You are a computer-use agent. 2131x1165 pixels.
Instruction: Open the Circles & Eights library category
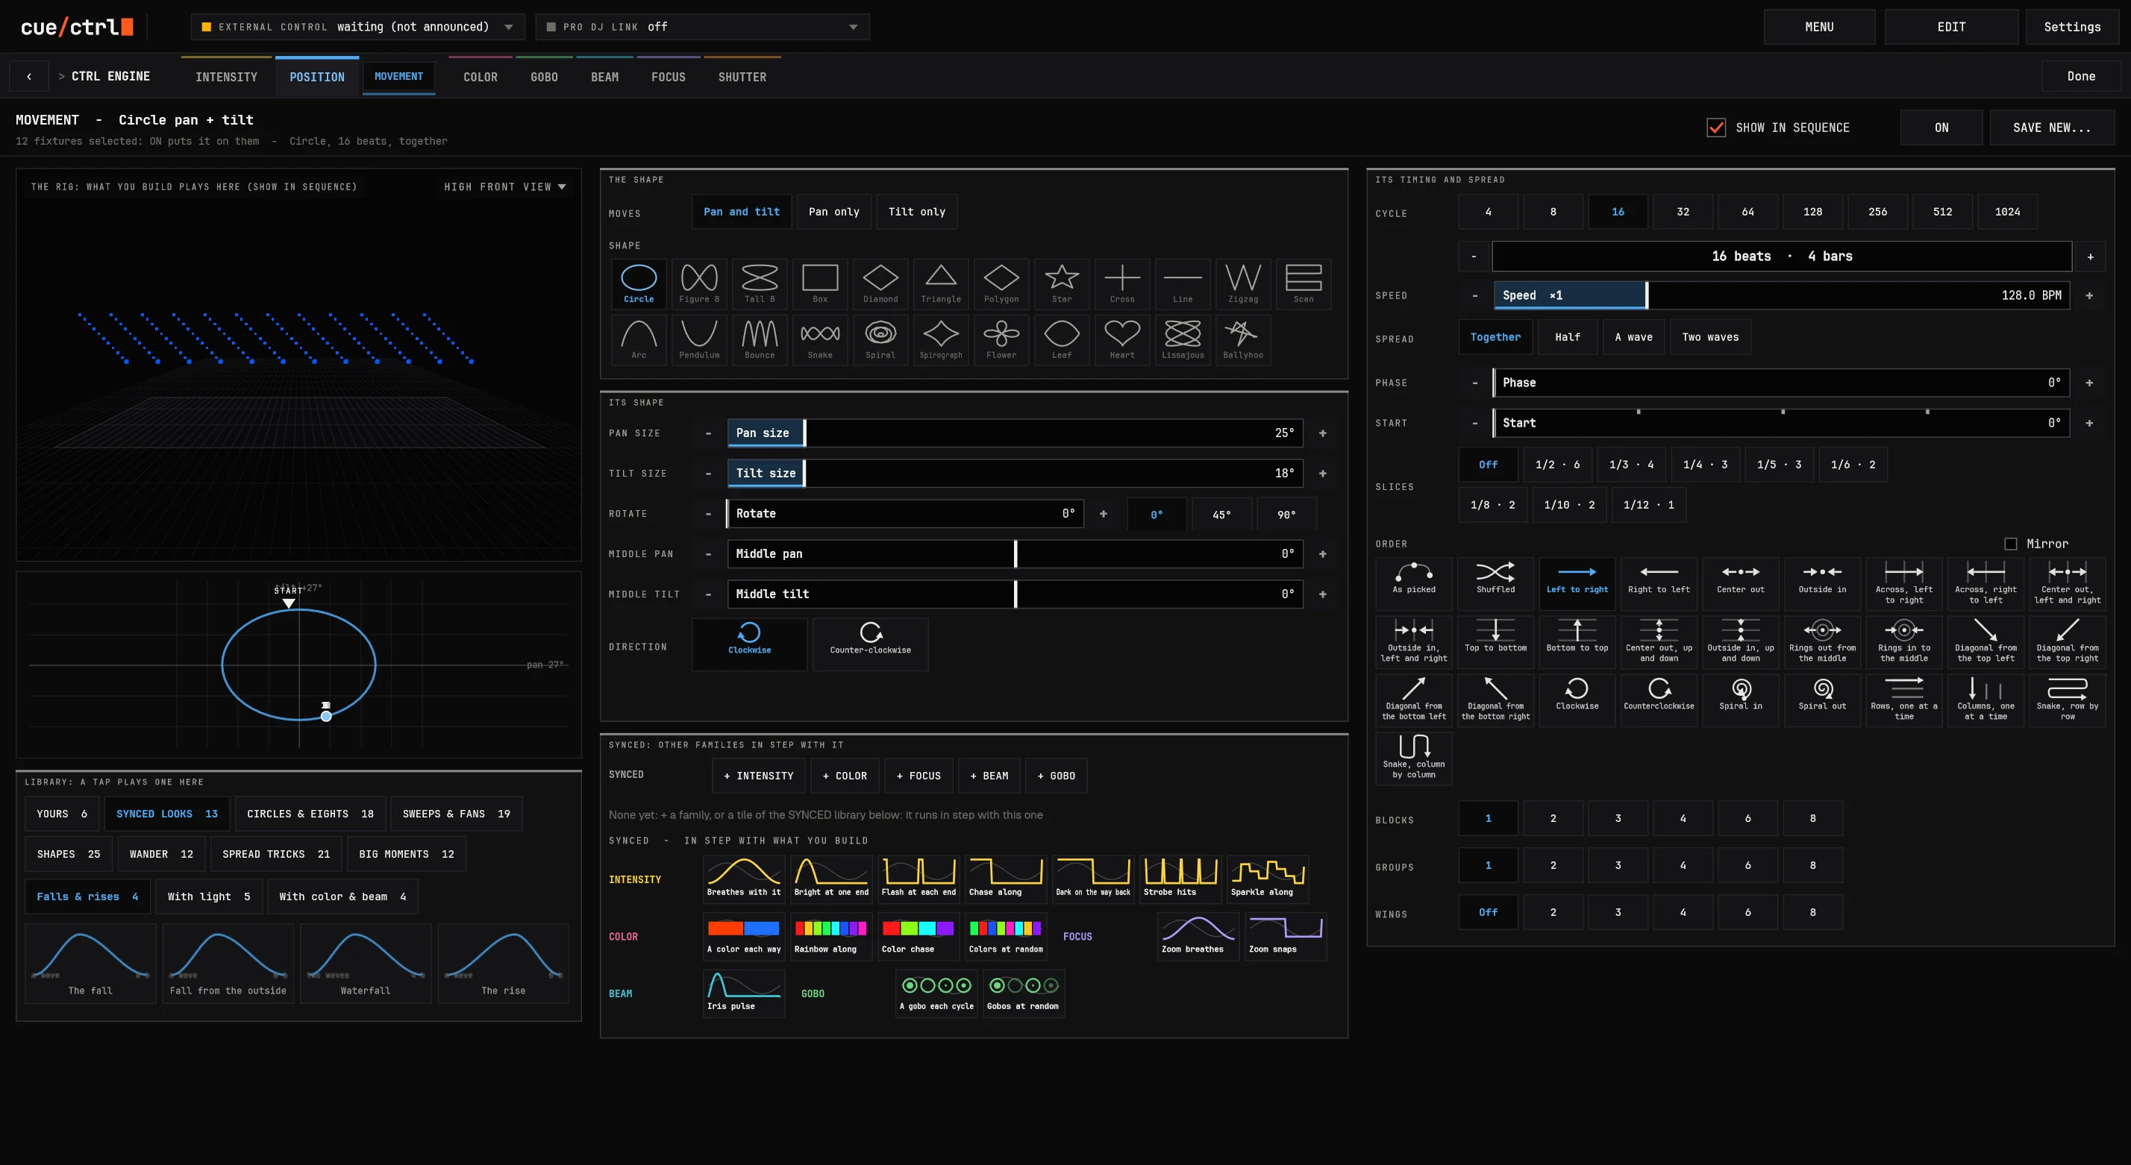click(x=310, y=814)
